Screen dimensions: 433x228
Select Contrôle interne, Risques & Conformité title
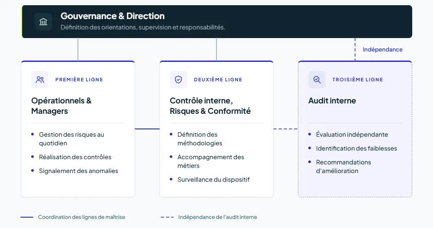point(210,106)
